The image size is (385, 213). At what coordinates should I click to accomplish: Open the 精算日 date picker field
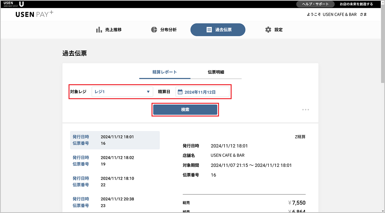[x=203, y=92]
